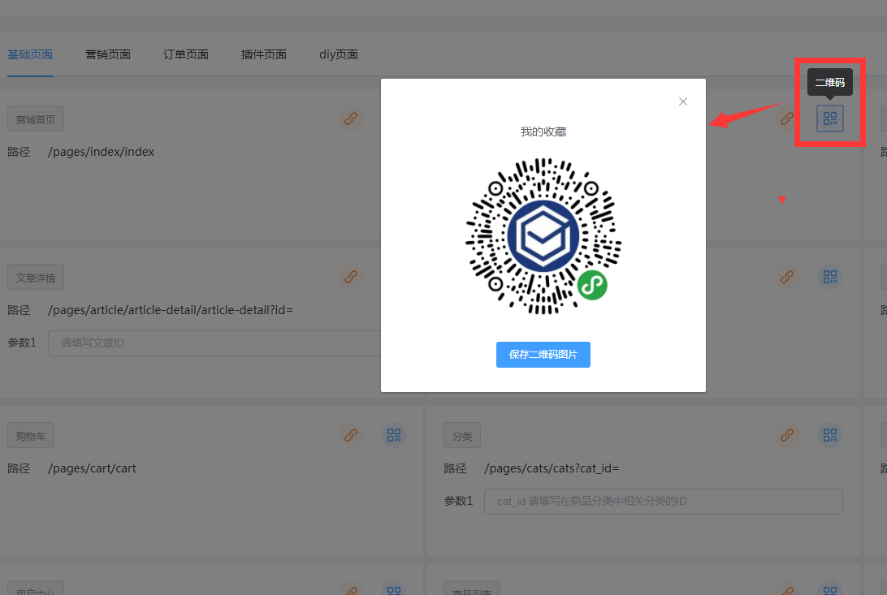Click the mini-program QR code image
This screenshot has height=595, width=887.
pos(543,236)
